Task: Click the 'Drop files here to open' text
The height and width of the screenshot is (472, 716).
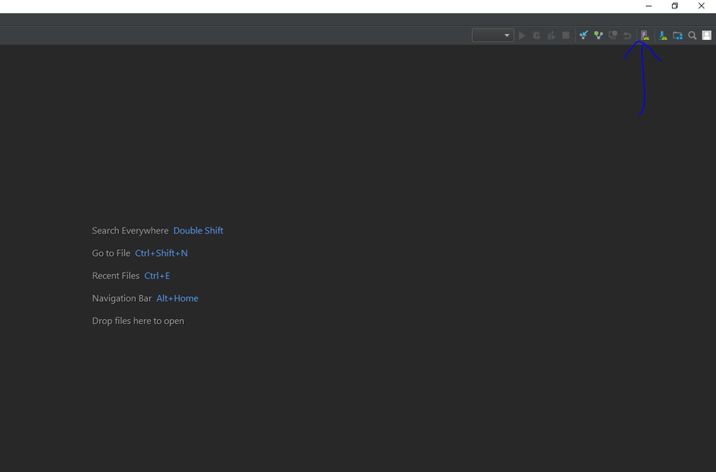Action: point(138,321)
